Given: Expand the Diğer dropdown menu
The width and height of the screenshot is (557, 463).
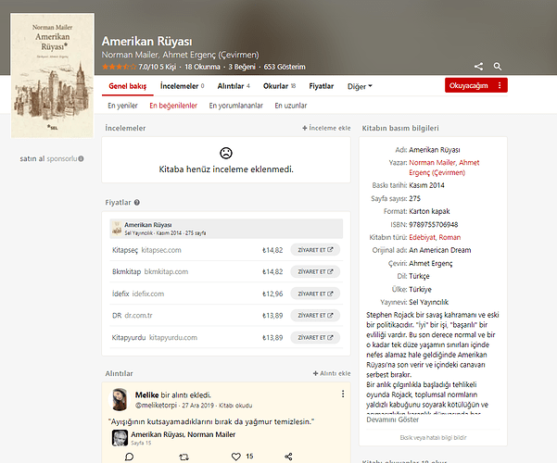Looking at the screenshot, I should [x=360, y=86].
